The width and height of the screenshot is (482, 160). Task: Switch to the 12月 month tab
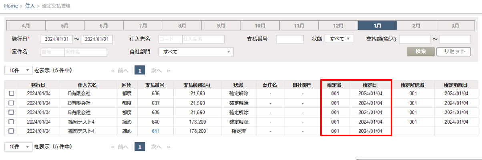pyautogui.click(x=338, y=26)
